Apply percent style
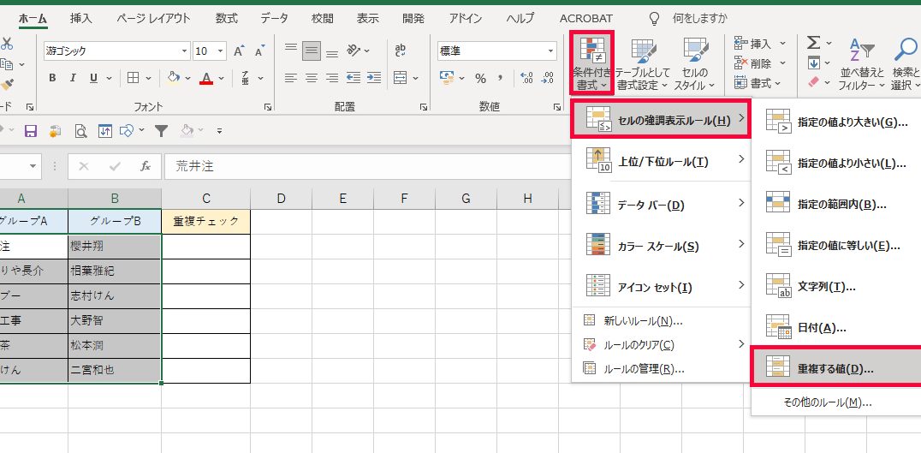Screen dimensions: 921x453 pos(480,78)
